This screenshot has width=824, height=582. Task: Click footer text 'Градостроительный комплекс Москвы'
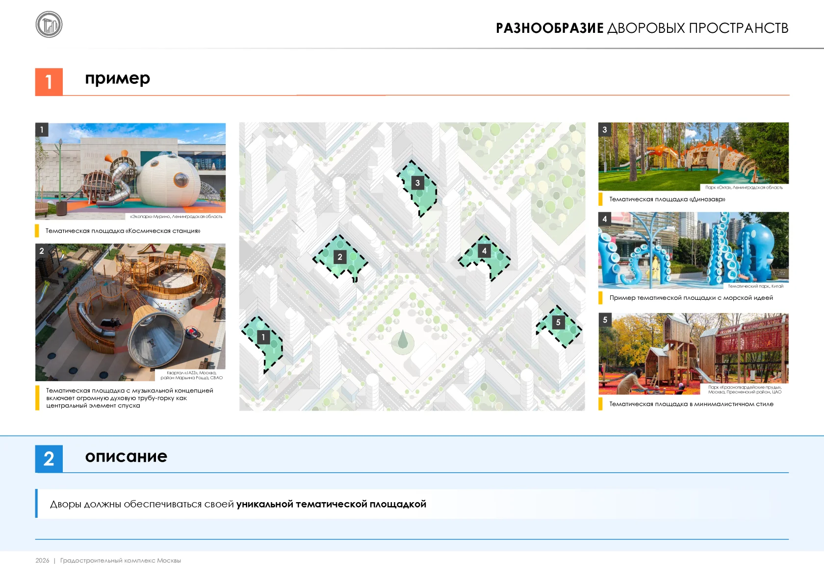pos(121,560)
